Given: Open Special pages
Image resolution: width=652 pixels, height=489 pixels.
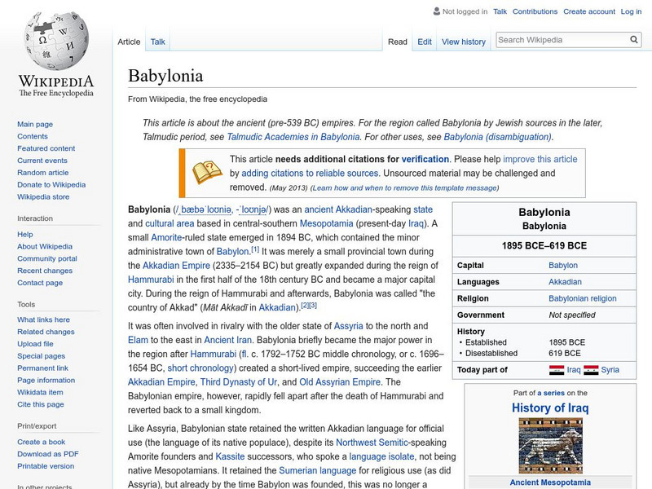Looking at the screenshot, I should [x=42, y=355].
